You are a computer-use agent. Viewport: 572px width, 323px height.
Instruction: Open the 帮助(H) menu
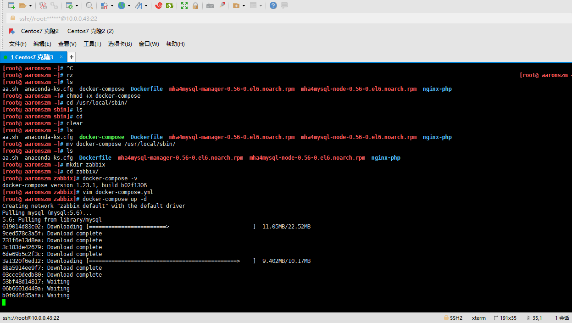coord(175,44)
